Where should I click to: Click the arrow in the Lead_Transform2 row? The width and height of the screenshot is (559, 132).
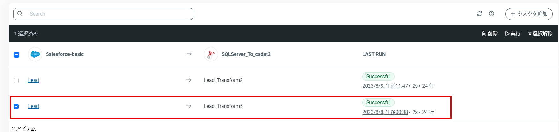tap(189, 80)
